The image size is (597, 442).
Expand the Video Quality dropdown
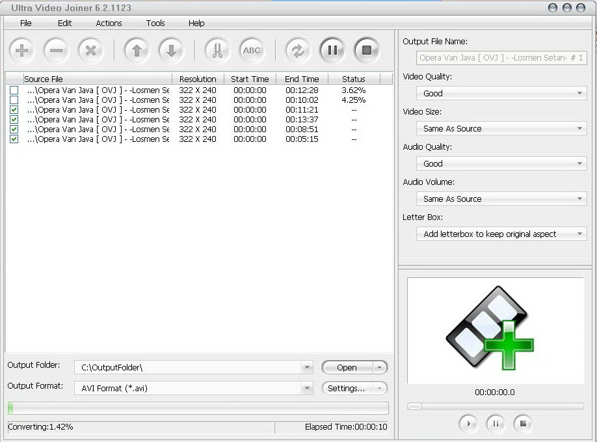(579, 93)
